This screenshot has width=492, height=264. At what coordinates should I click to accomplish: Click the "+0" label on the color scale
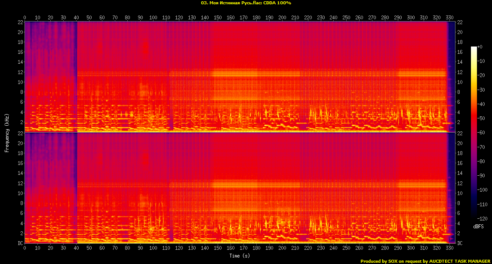[x=480, y=47]
